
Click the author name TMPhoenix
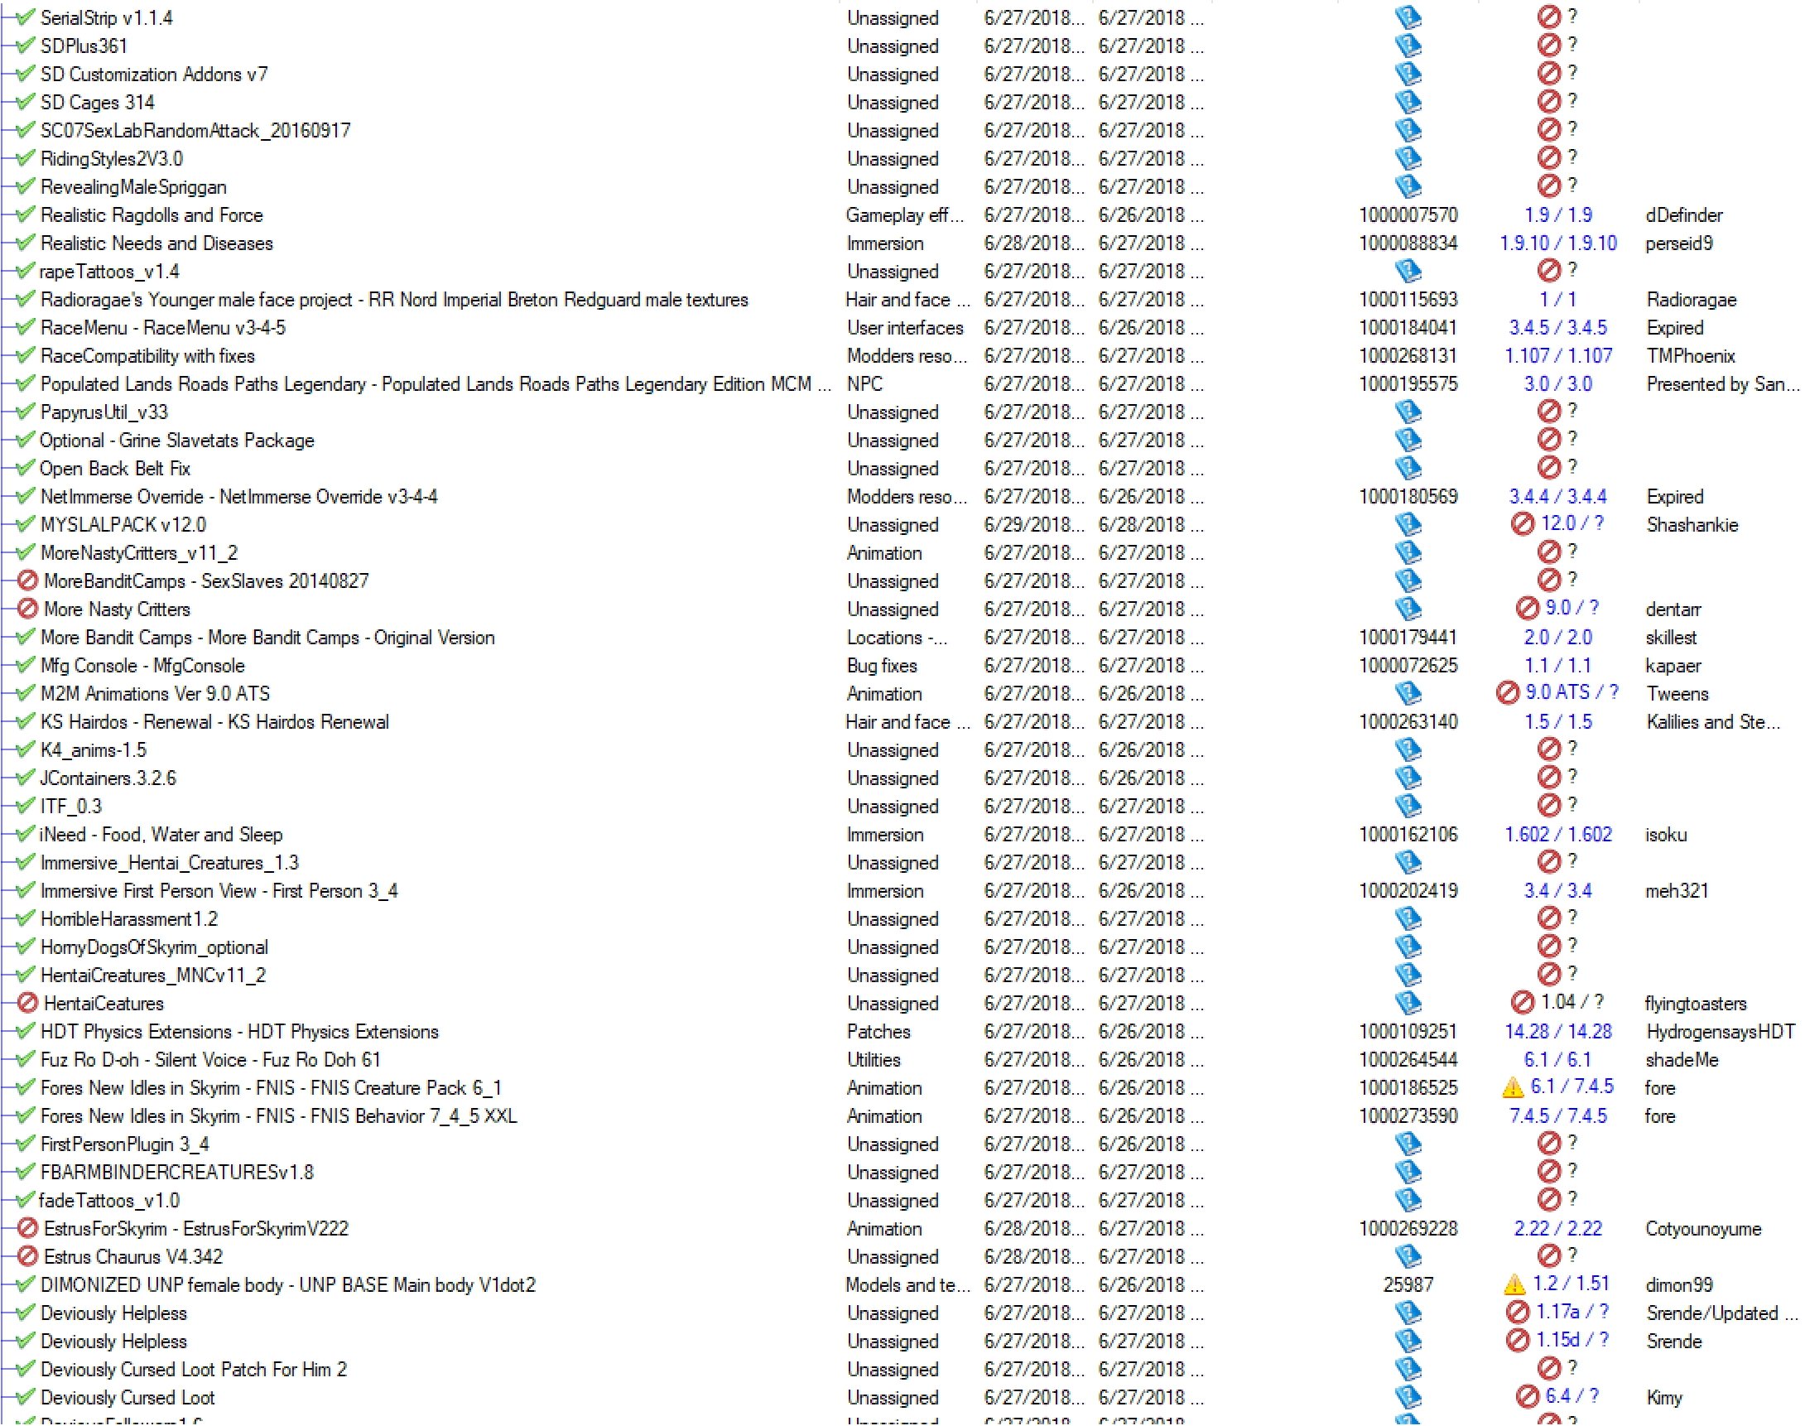1691,355
